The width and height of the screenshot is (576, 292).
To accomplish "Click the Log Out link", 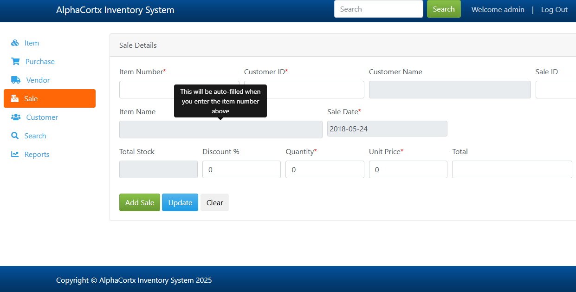I will coord(554,9).
